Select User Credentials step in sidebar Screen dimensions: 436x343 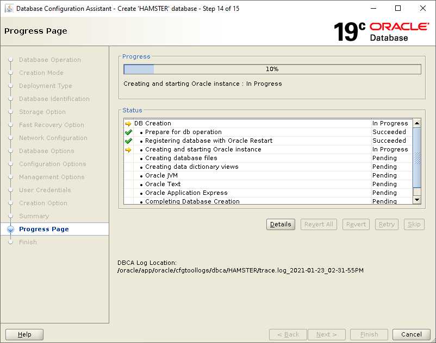click(45, 190)
